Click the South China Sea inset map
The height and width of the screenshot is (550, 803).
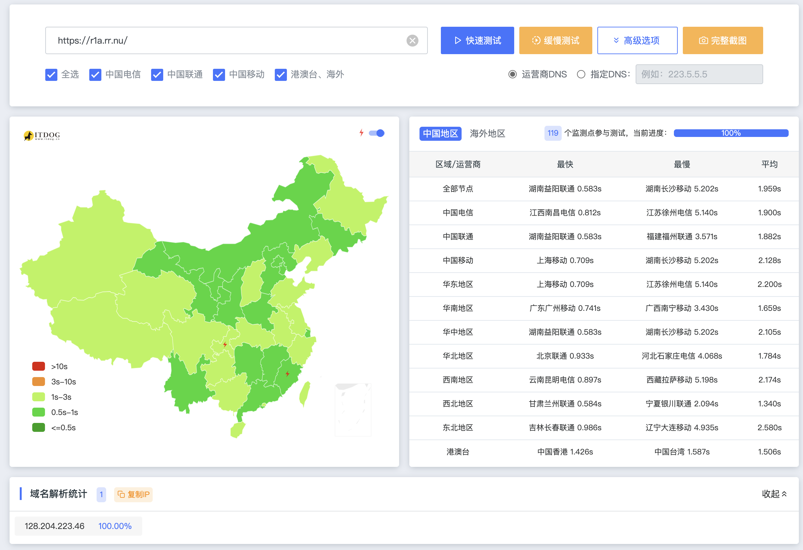coord(353,410)
